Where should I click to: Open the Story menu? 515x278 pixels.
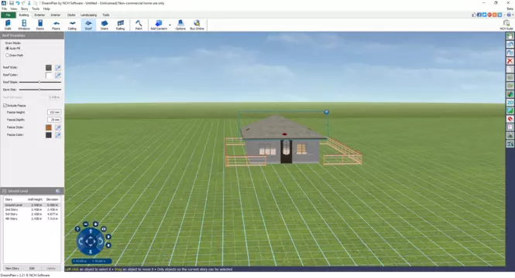24,8
